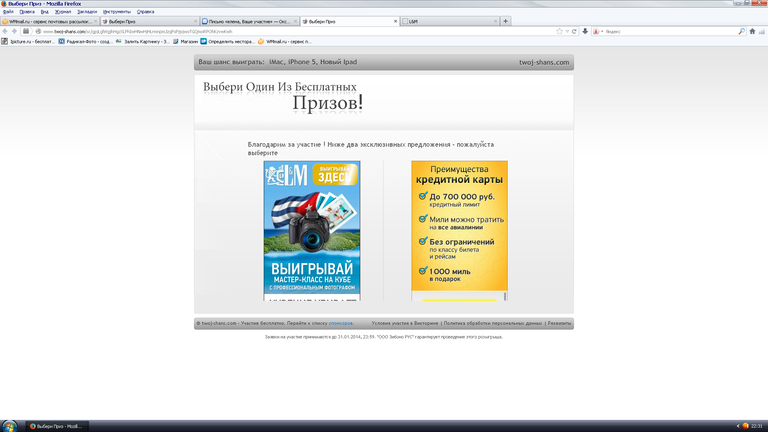768x432 pixels.
Task: Open the Downloads arrow icon
Action: click(585, 31)
